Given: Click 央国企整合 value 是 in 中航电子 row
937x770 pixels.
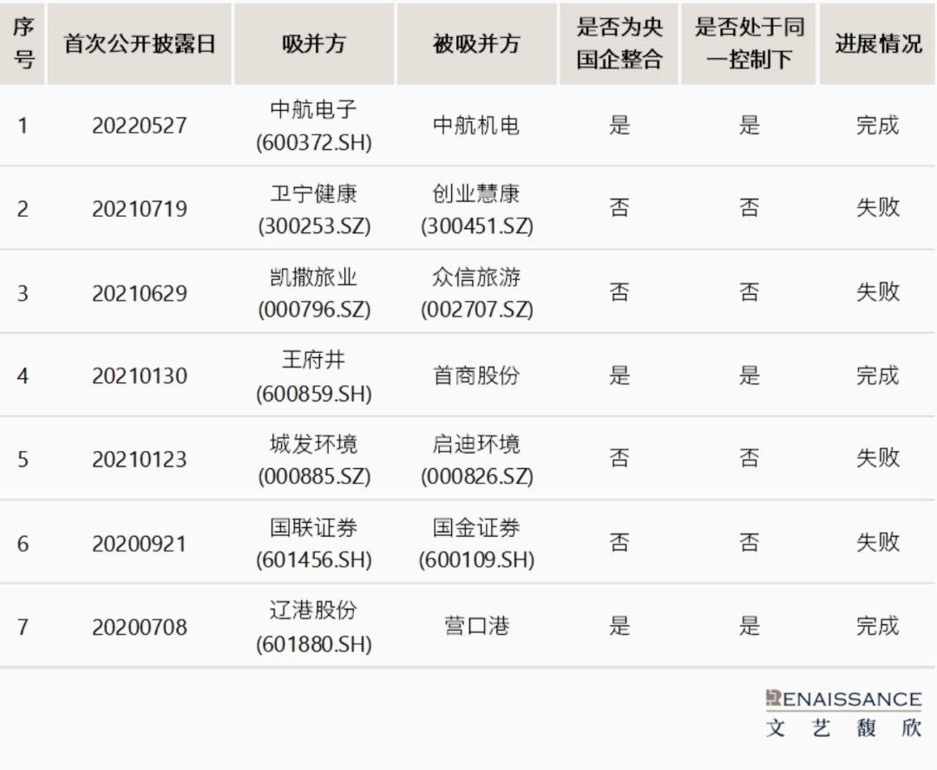Looking at the screenshot, I should (619, 125).
